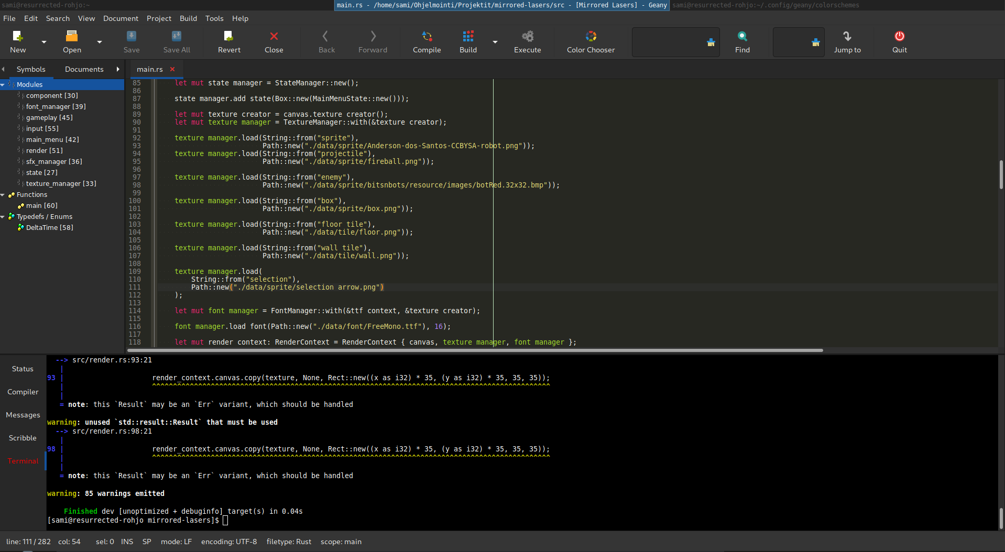The width and height of the screenshot is (1005, 552).
Task: Collapse the Typedefs / Enums tree group
Action: pos(3,217)
